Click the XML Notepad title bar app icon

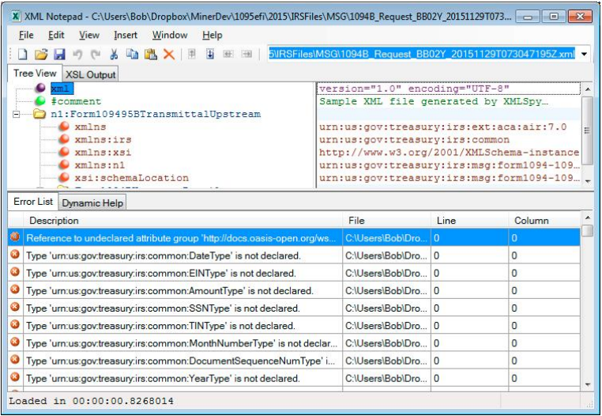(x=16, y=16)
